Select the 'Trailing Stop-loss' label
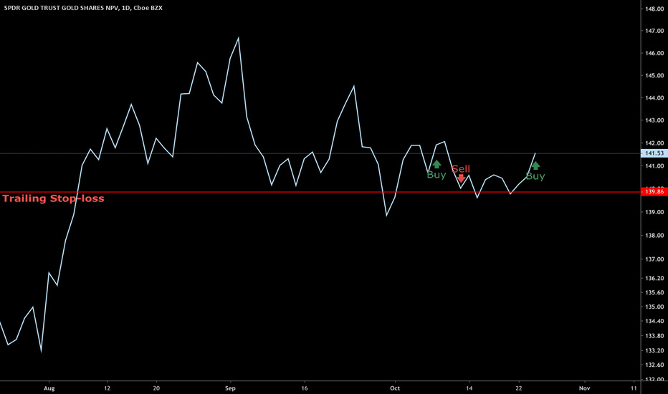The image size is (668, 394). click(53, 198)
